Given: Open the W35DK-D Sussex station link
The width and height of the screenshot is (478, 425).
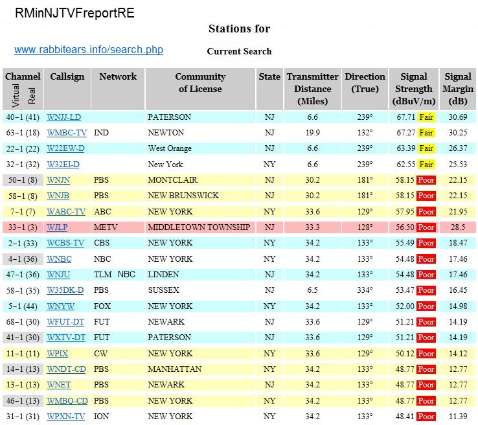Looking at the screenshot, I should [64, 291].
